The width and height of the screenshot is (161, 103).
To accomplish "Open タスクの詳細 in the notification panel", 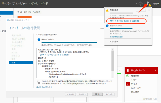I will 114,42.
